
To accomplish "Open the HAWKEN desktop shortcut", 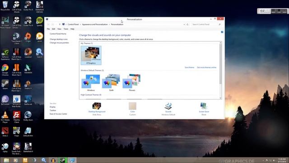I will [28, 69].
